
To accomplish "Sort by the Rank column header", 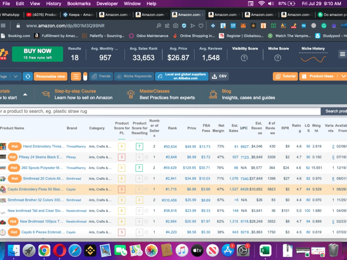I will pos(172,128).
